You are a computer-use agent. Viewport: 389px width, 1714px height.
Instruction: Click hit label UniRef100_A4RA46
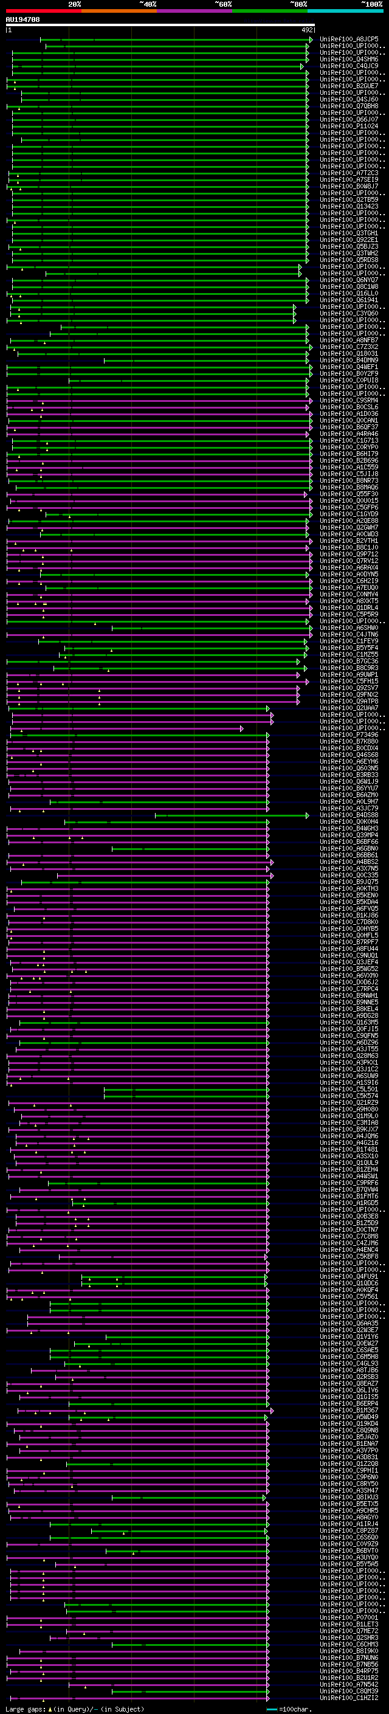tap(349, 434)
